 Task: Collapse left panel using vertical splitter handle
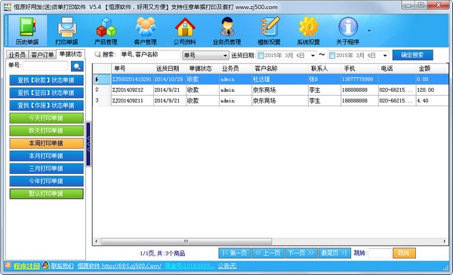(88, 144)
